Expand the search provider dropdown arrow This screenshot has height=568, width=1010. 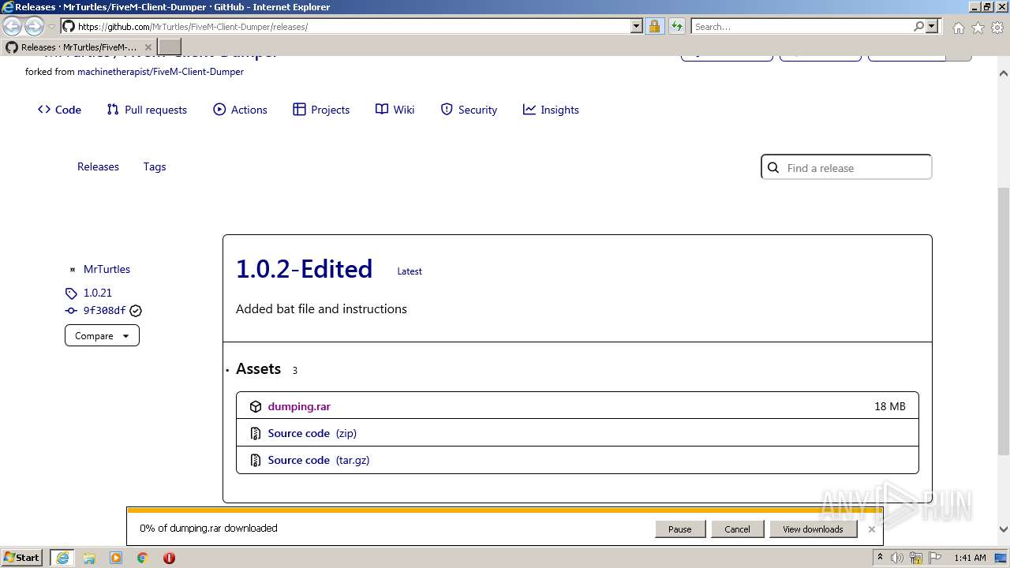932,26
